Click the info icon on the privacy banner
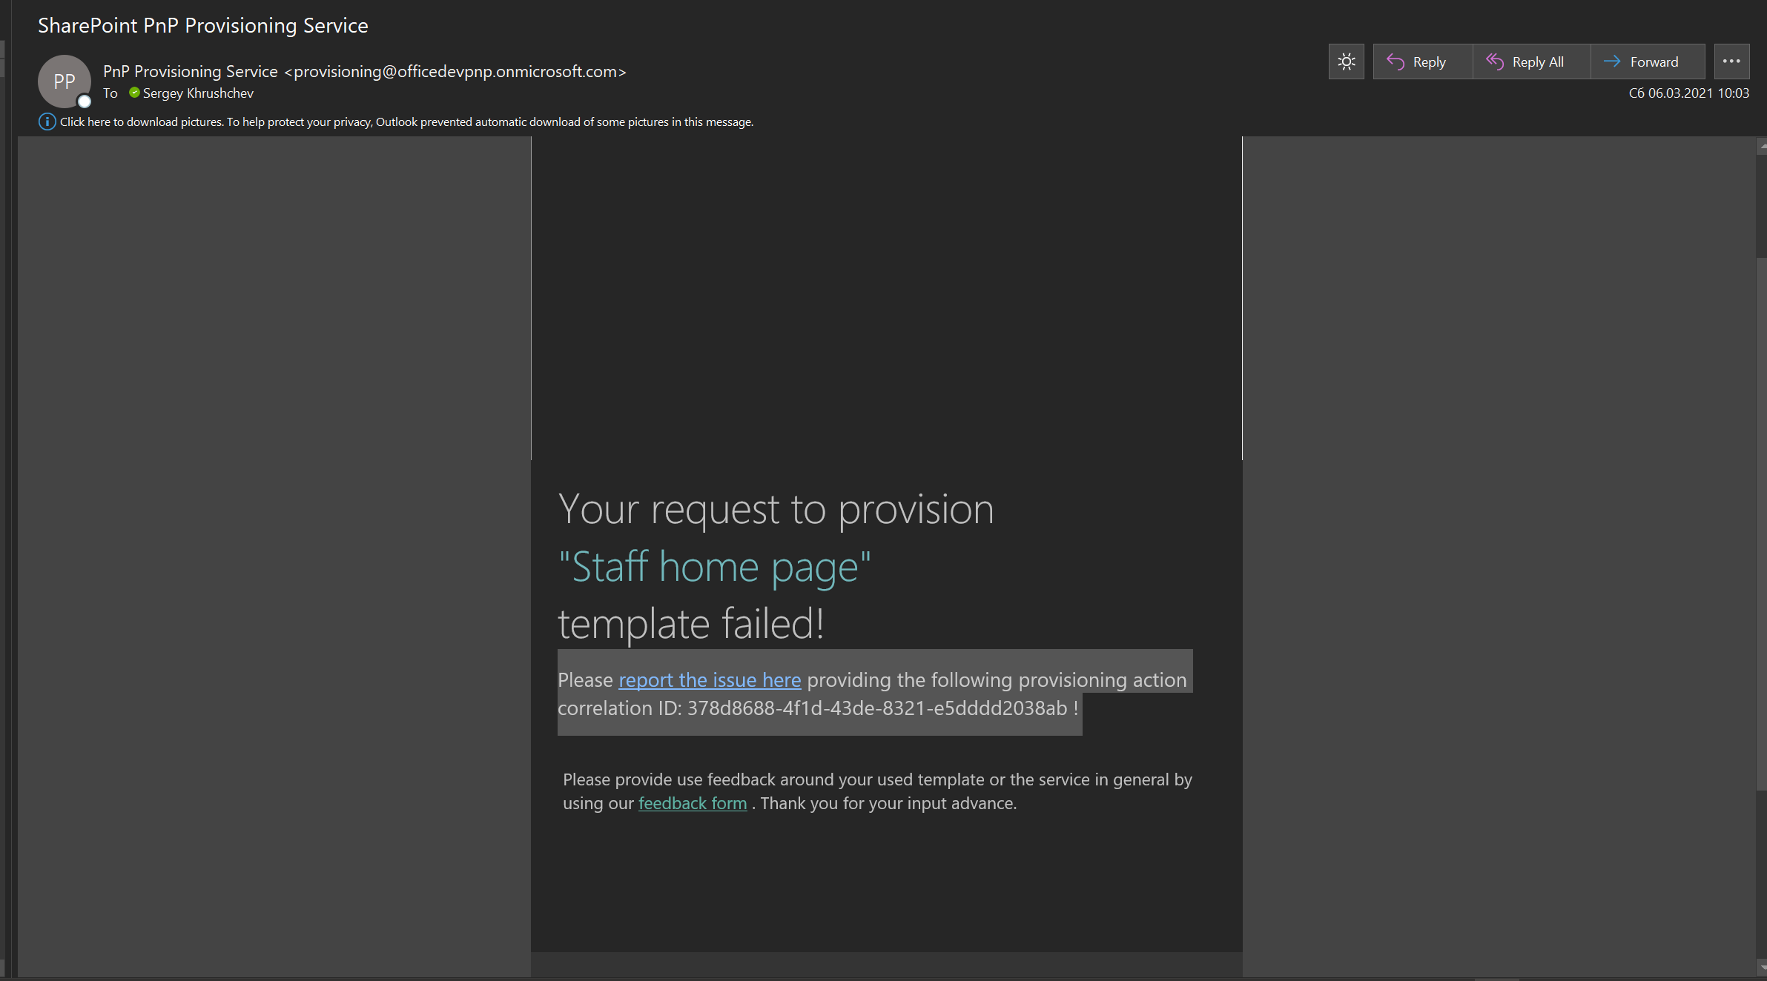This screenshot has height=981, width=1767. pyautogui.click(x=47, y=122)
